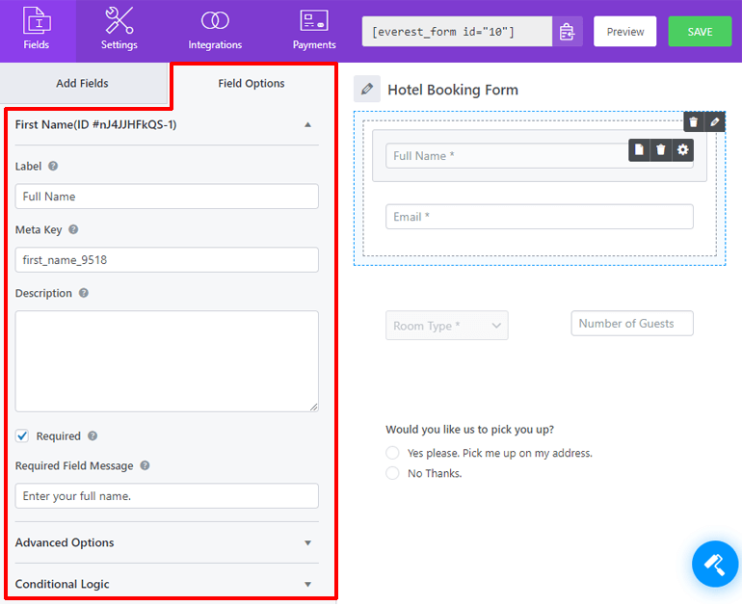The width and height of the screenshot is (742, 606).
Task: Click Required Field Message input
Action: [167, 496]
